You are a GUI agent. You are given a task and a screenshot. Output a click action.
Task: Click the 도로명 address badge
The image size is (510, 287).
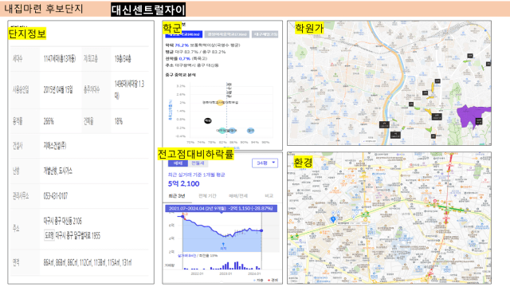click(49, 235)
